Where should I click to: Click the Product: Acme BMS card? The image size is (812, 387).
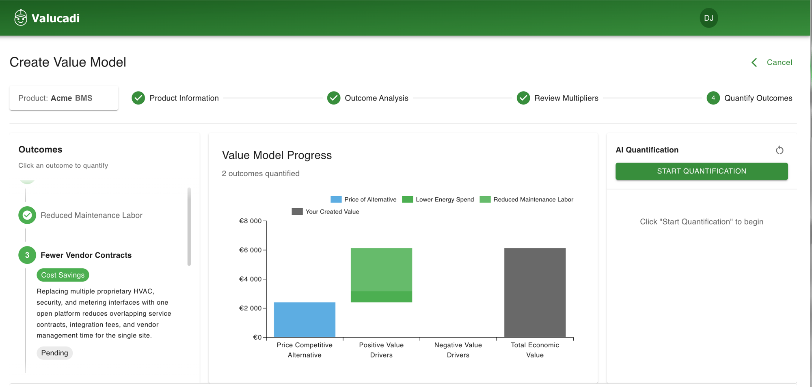tap(64, 98)
